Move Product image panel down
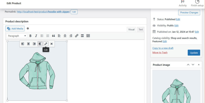 [x=193, y=65]
